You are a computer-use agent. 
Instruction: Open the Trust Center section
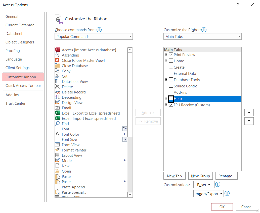point(16,103)
